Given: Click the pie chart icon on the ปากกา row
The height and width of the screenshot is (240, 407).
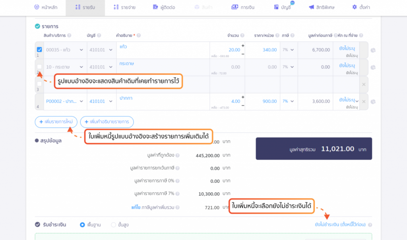Looking at the screenshot, I should (x=373, y=101).
